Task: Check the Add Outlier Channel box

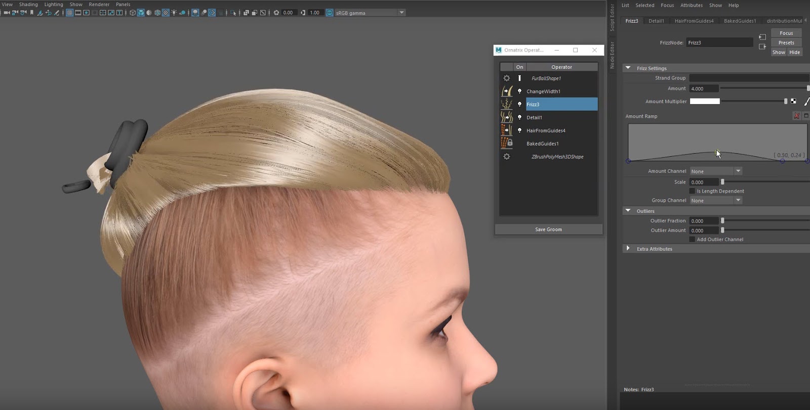Action: point(692,240)
